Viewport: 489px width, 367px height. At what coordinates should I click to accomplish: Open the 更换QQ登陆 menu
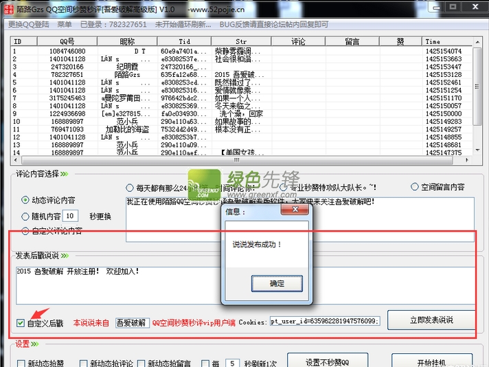pyautogui.click(x=28, y=24)
